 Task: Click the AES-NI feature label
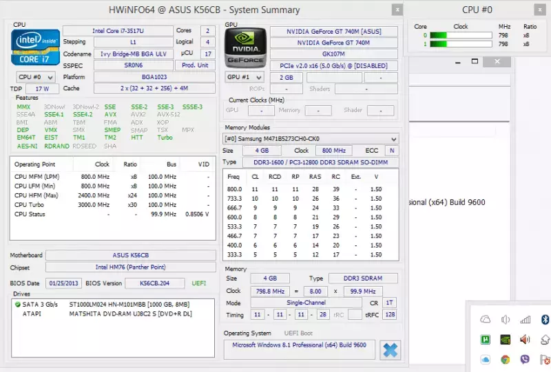[27, 146]
